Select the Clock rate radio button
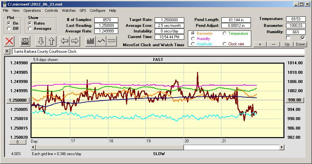The image size is (312, 164). point(224,44)
